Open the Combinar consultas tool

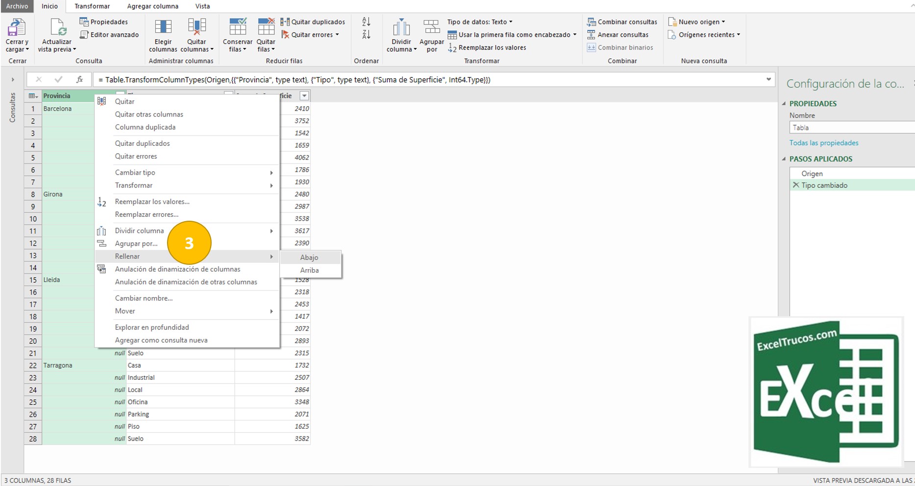pos(622,22)
